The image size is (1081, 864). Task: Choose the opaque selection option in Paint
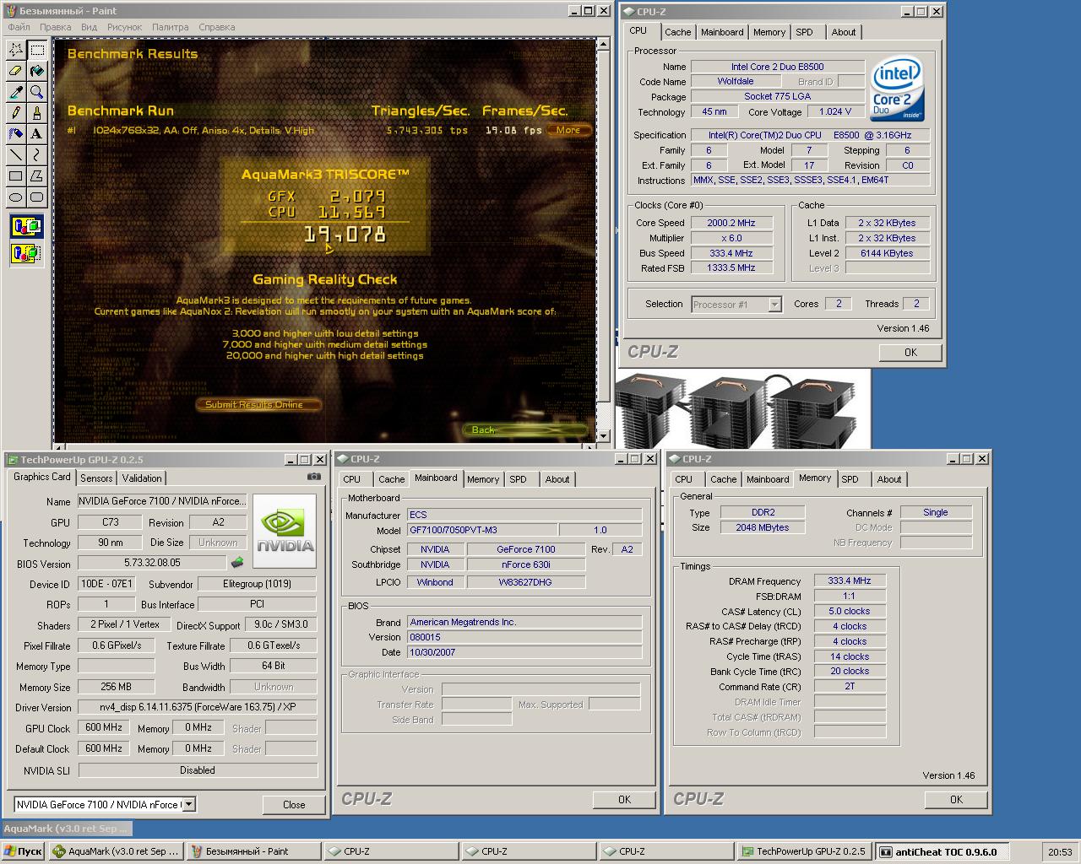26,226
